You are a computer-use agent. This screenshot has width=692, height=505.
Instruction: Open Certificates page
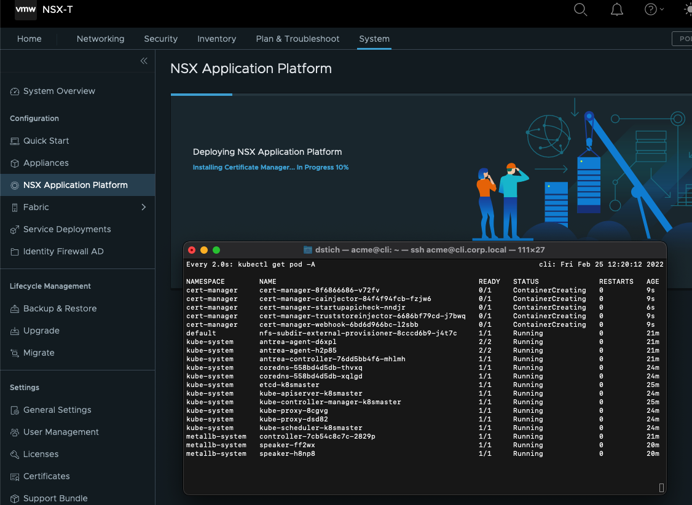tap(46, 476)
